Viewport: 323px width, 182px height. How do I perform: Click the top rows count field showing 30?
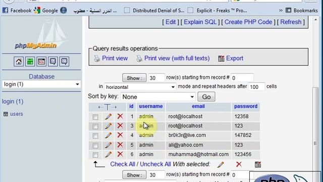pyautogui.click(x=156, y=78)
